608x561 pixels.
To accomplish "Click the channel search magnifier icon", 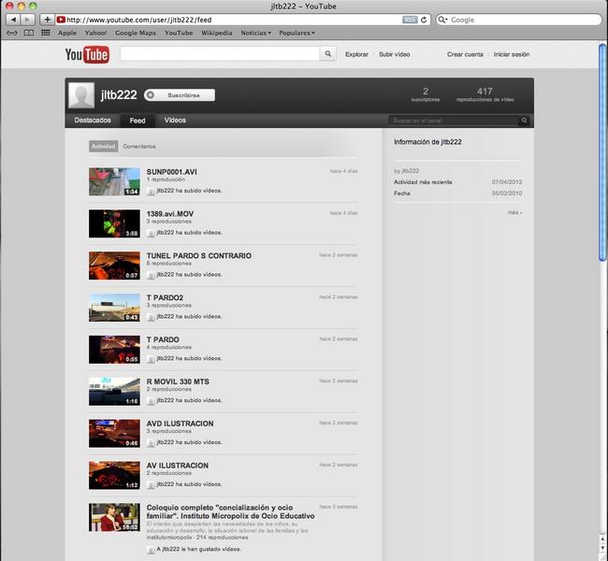I will coord(525,121).
